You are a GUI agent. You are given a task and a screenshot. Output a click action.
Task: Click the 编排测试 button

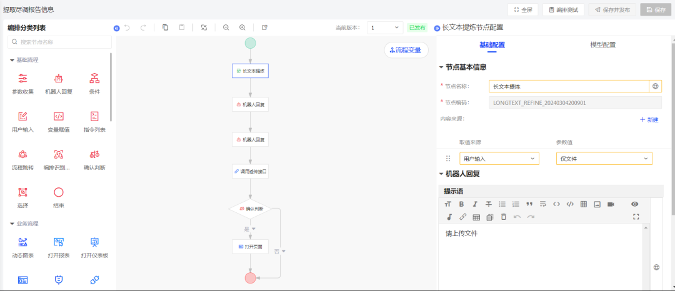pyautogui.click(x=563, y=9)
